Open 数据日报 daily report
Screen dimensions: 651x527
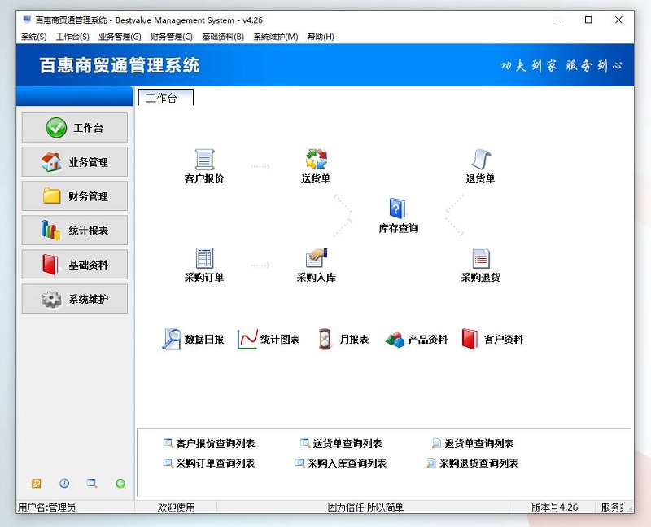pyautogui.click(x=193, y=340)
